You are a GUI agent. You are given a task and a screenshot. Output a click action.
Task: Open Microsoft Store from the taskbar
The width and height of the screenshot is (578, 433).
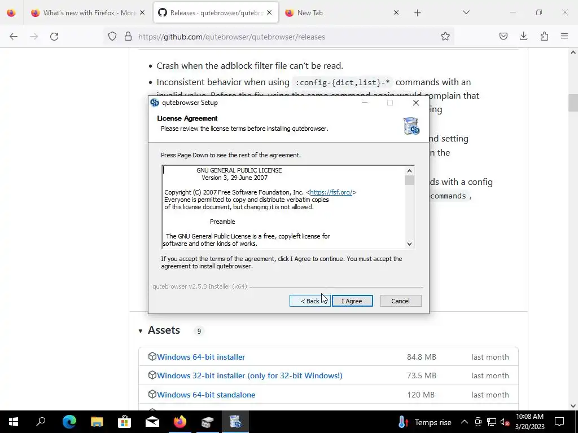124,422
